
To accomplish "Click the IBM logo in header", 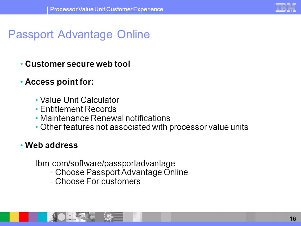I will (x=285, y=8).
